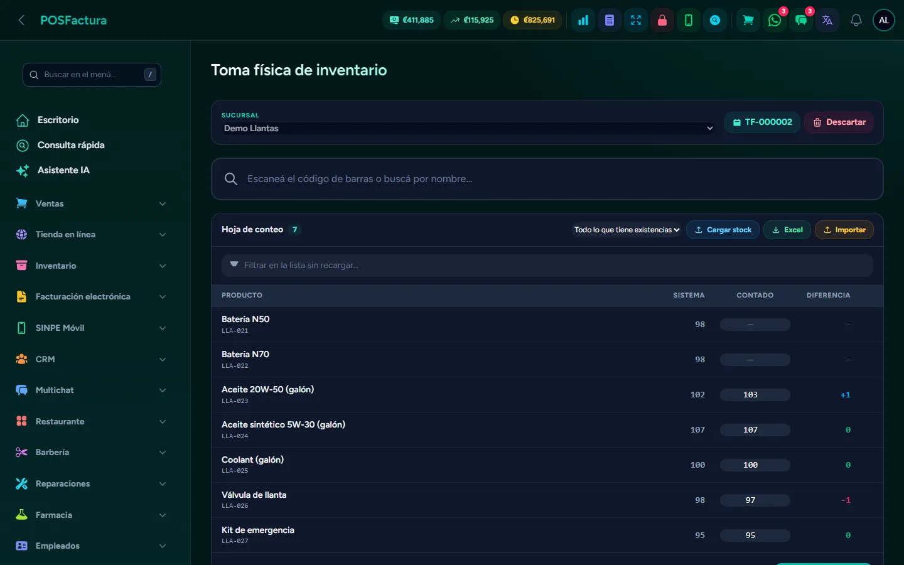
Task: Click the Importar button
Action: coord(844,230)
